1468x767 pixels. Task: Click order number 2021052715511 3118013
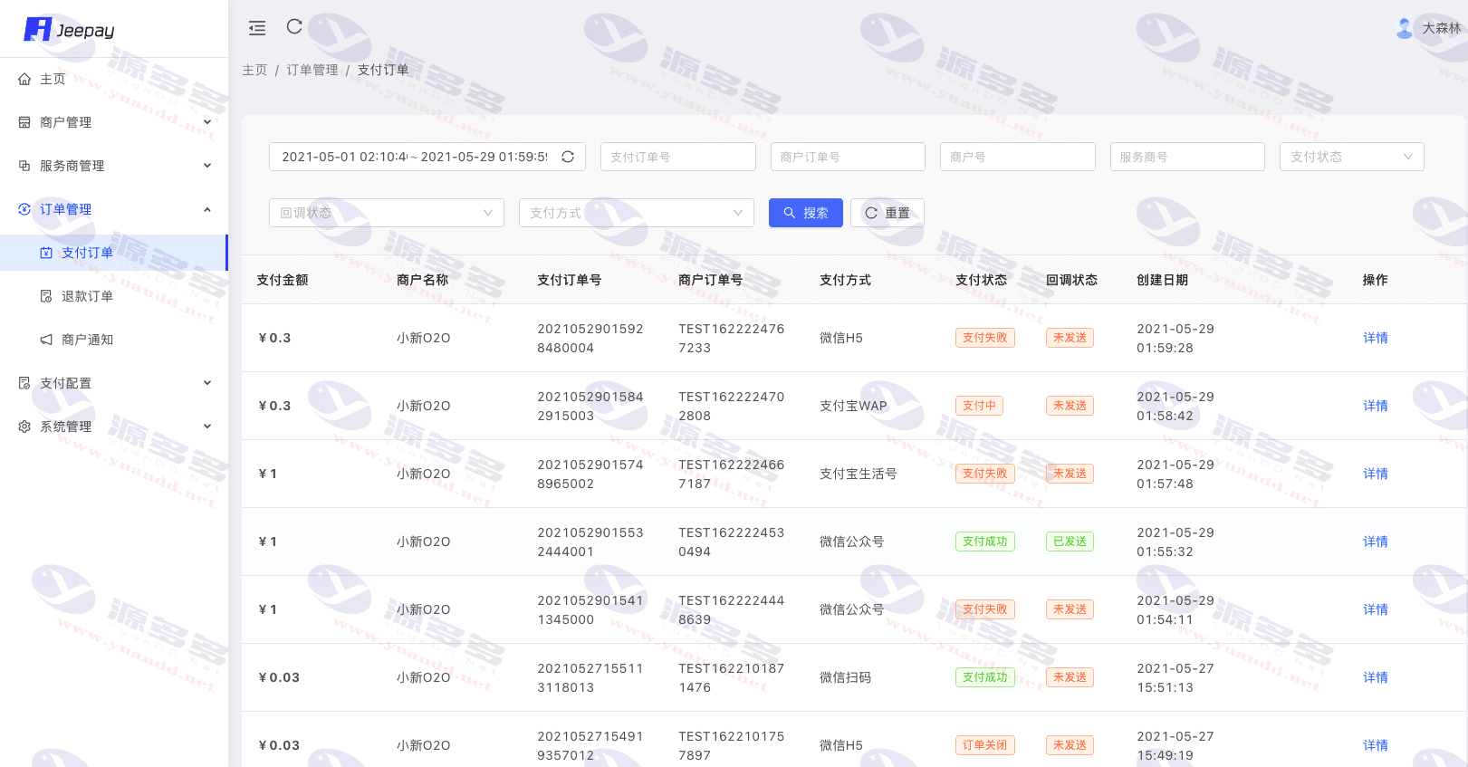[590, 677]
